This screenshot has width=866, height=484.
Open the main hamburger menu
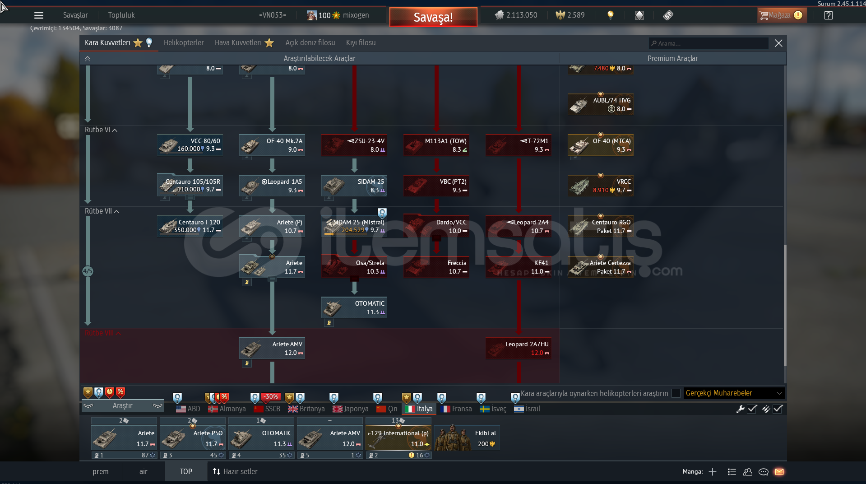(39, 15)
